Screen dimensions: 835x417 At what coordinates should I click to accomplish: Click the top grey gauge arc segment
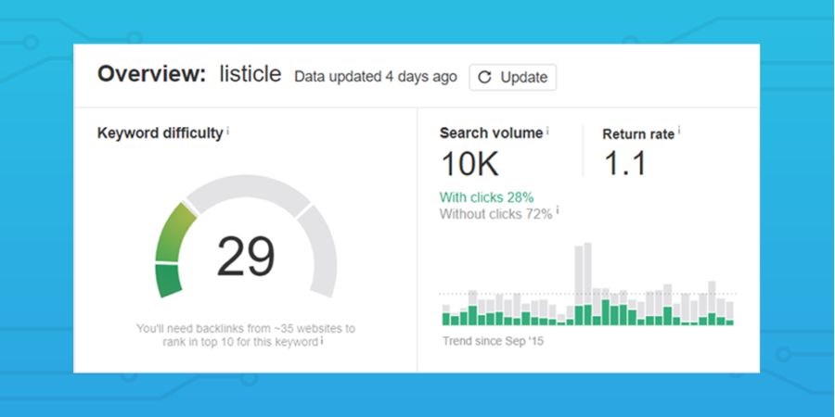click(x=248, y=190)
